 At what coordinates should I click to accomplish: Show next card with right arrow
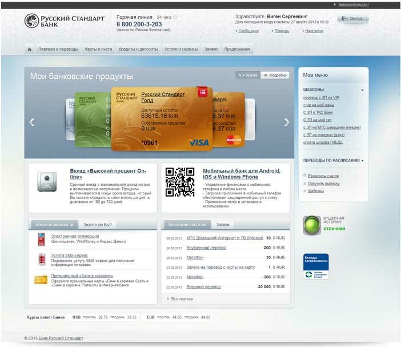[x=286, y=122]
